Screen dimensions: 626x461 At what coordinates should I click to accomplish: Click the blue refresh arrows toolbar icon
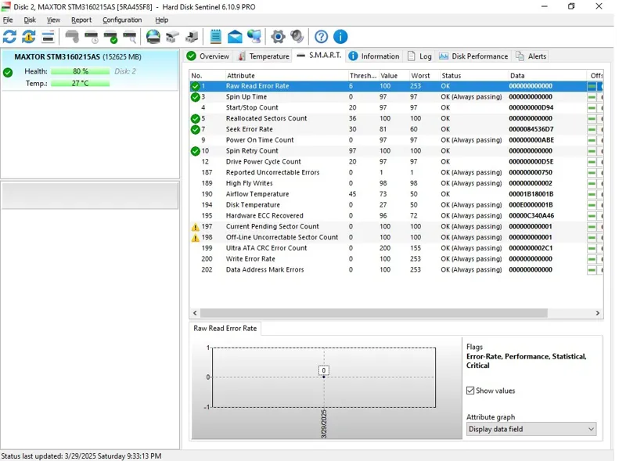[9, 37]
